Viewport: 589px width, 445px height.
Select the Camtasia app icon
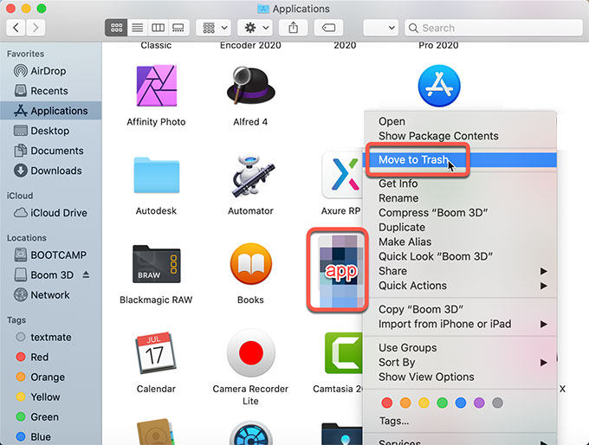343,353
